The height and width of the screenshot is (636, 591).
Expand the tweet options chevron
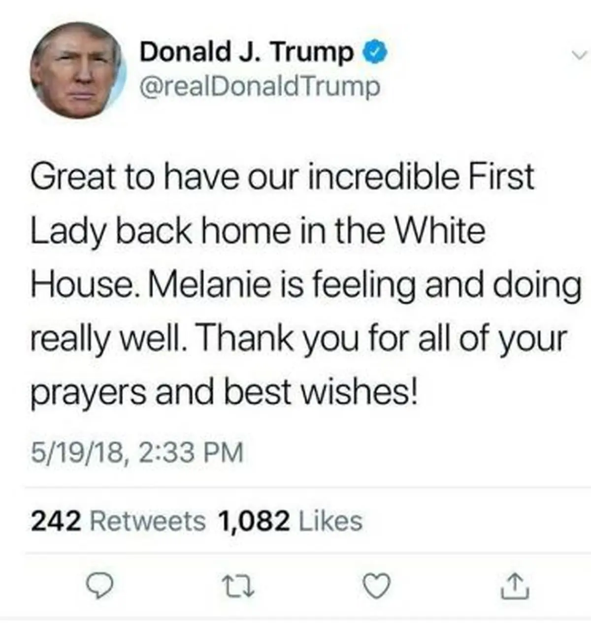[580, 55]
